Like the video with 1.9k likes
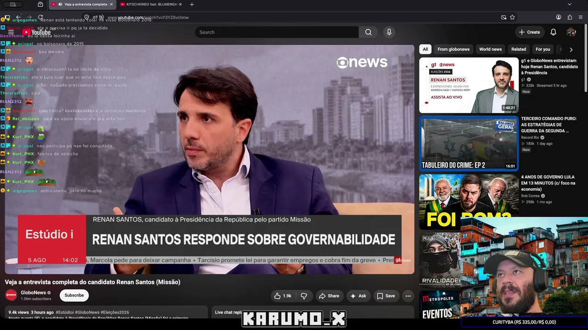Image resolution: width=588 pixels, height=330 pixels. click(x=283, y=296)
